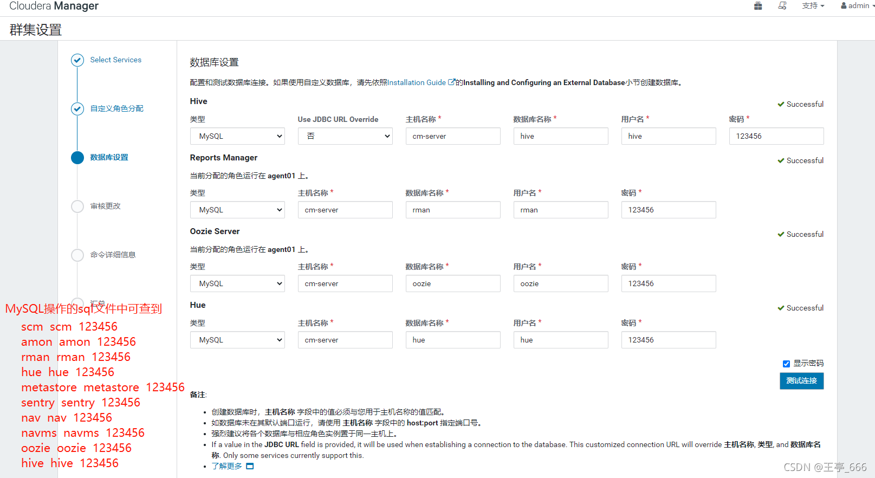This screenshot has width=875, height=478.
Task: Click the 群集设置 page title
Action: (36, 30)
